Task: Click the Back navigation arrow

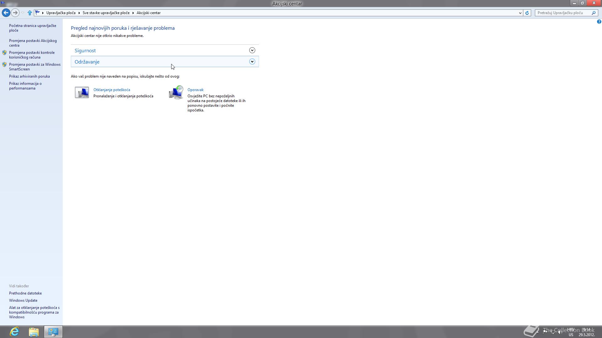Action: (x=6, y=13)
